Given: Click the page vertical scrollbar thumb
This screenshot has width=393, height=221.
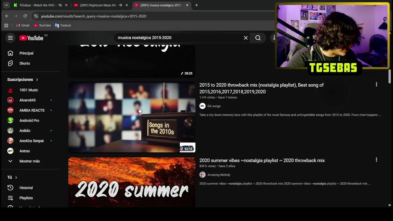Looking at the screenshot, I should pyautogui.click(x=390, y=76).
